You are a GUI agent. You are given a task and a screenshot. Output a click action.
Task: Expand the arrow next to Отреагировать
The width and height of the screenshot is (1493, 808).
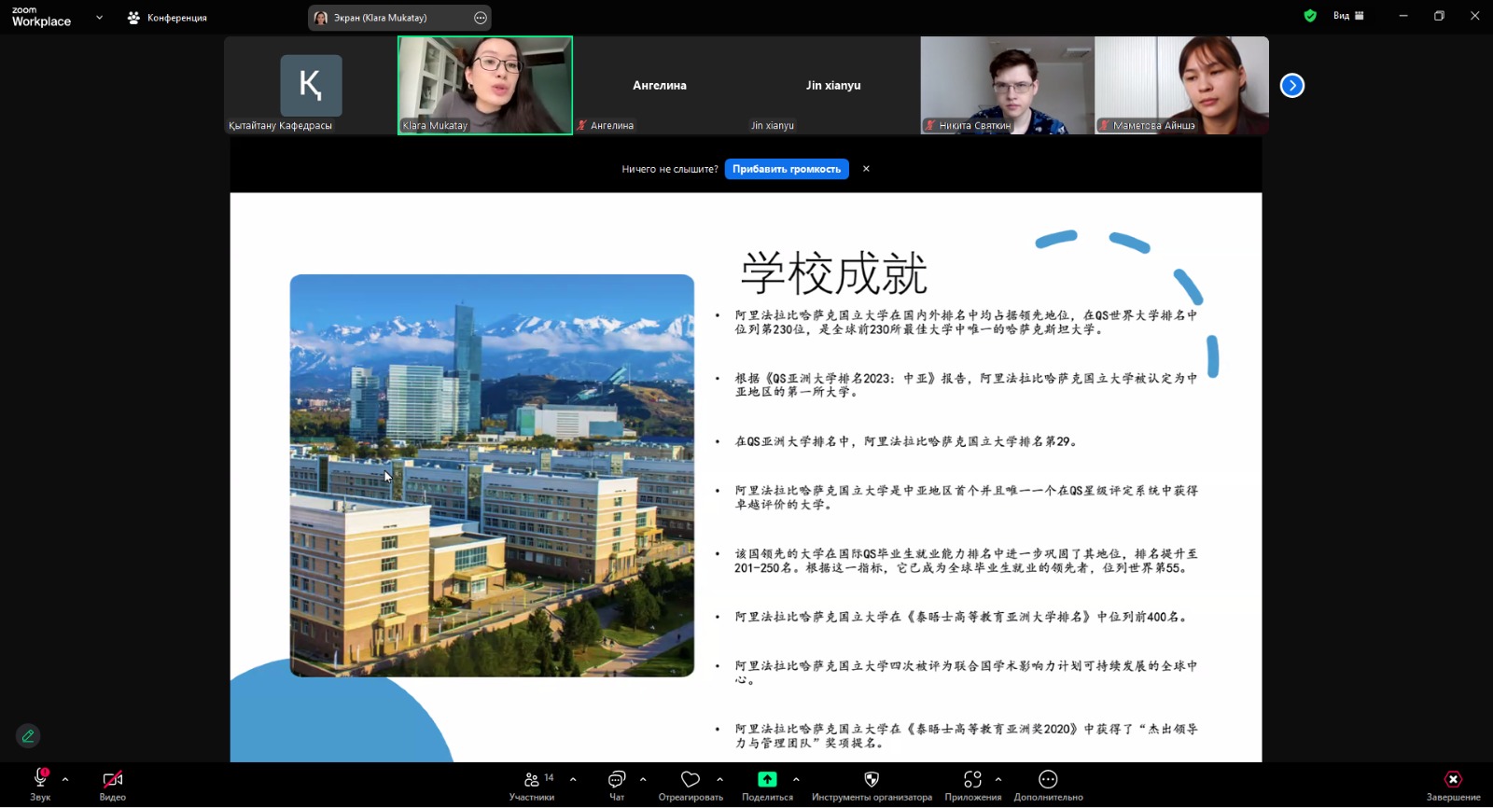pyautogui.click(x=719, y=779)
